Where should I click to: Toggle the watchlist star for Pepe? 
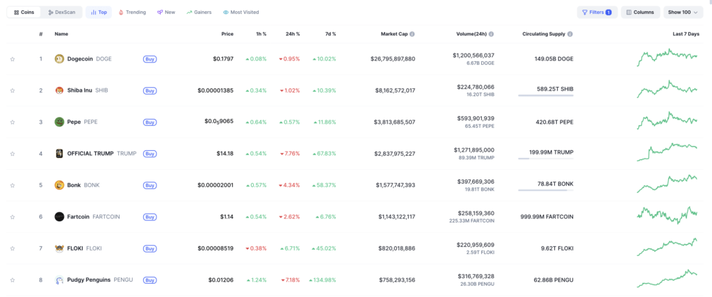click(13, 122)
